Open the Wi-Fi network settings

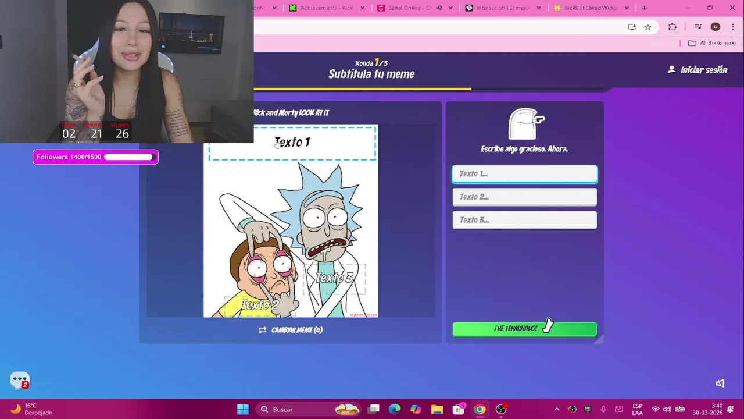(656, 409)
